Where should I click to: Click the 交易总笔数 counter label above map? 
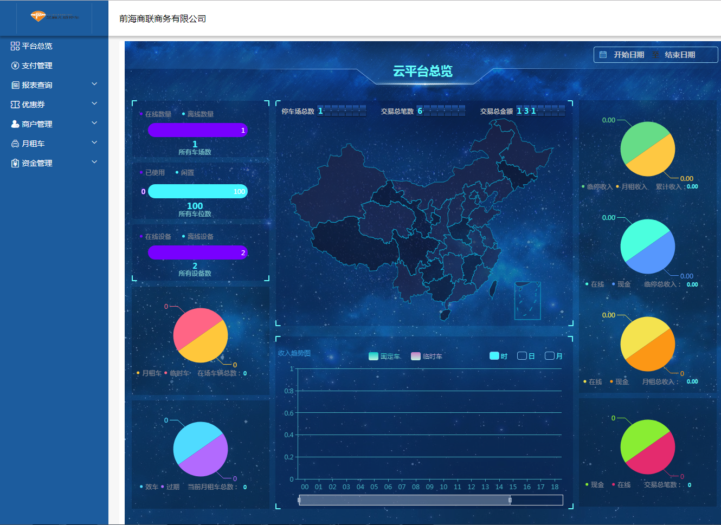click(x=397, y=111)
